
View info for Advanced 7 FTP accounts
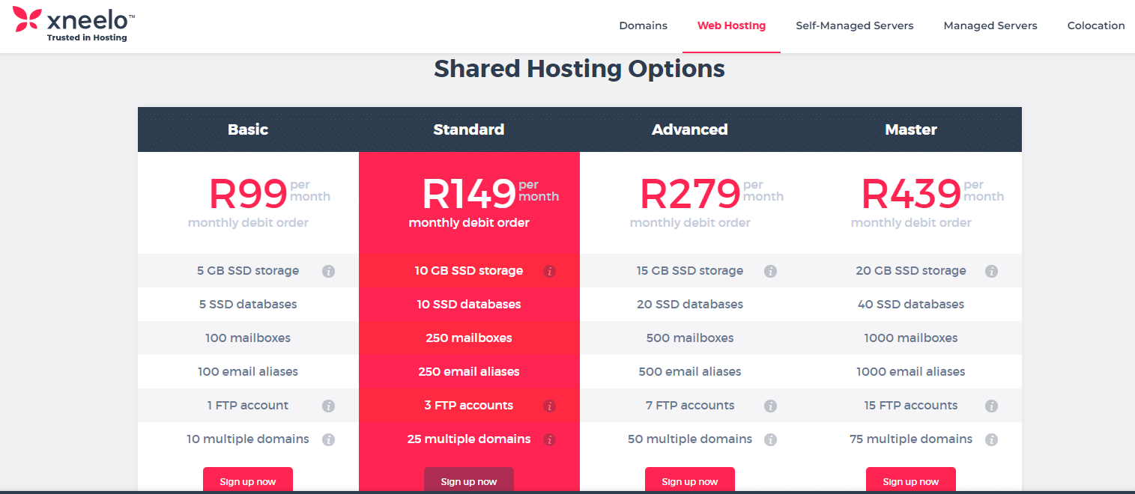coord(770,406)
